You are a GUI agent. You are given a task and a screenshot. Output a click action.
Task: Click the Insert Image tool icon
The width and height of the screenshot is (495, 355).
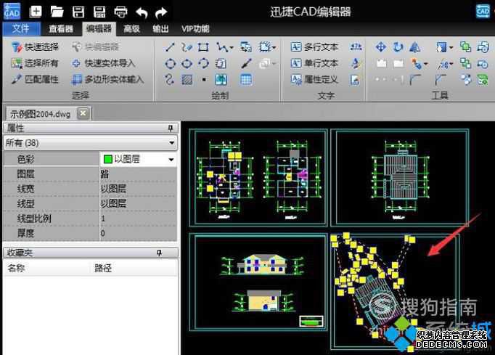(x=221, y=80)
